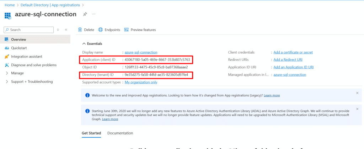364x149 pixels.
Task: Click the Delete button
Action: 86,30
